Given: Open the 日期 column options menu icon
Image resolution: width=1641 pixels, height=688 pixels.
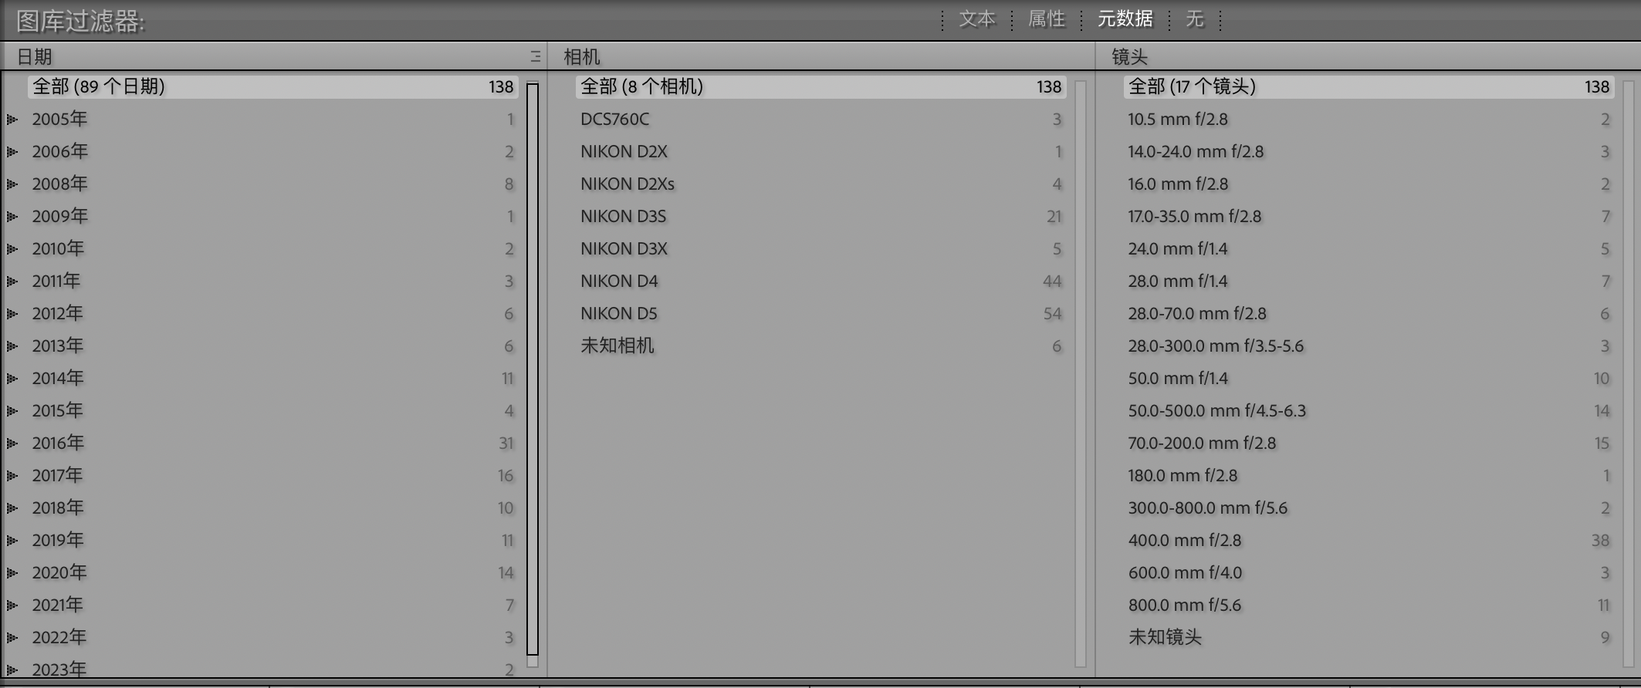Looking at the screenshot, I should click(535, 56).
